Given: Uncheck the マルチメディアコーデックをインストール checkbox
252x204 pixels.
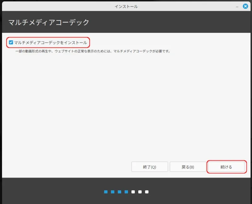Looking at the screenshot, I should [11, 42].
